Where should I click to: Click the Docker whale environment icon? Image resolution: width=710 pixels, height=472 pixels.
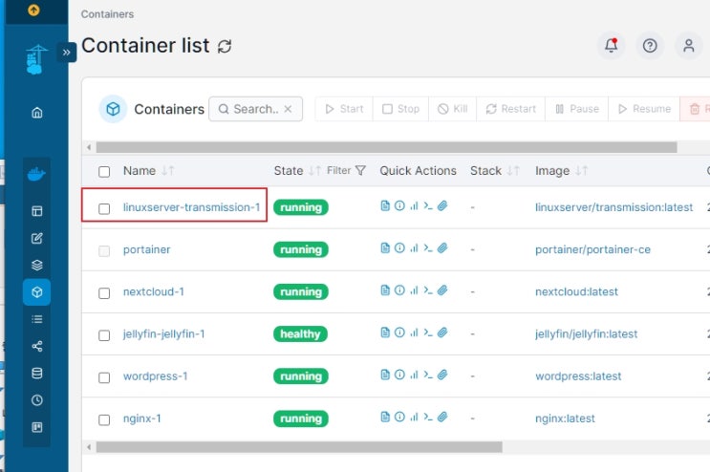coord(36,174)
